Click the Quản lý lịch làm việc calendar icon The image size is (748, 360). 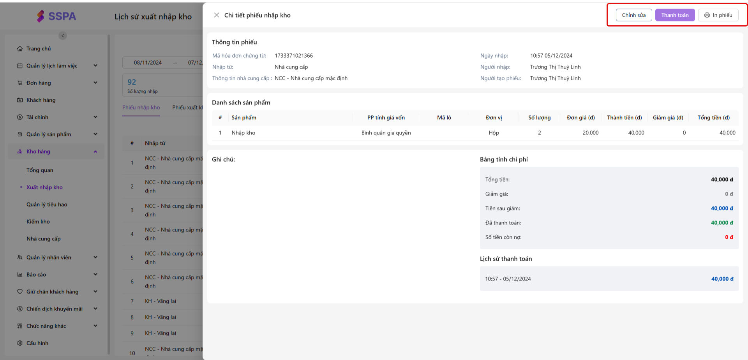coord(20,66)
